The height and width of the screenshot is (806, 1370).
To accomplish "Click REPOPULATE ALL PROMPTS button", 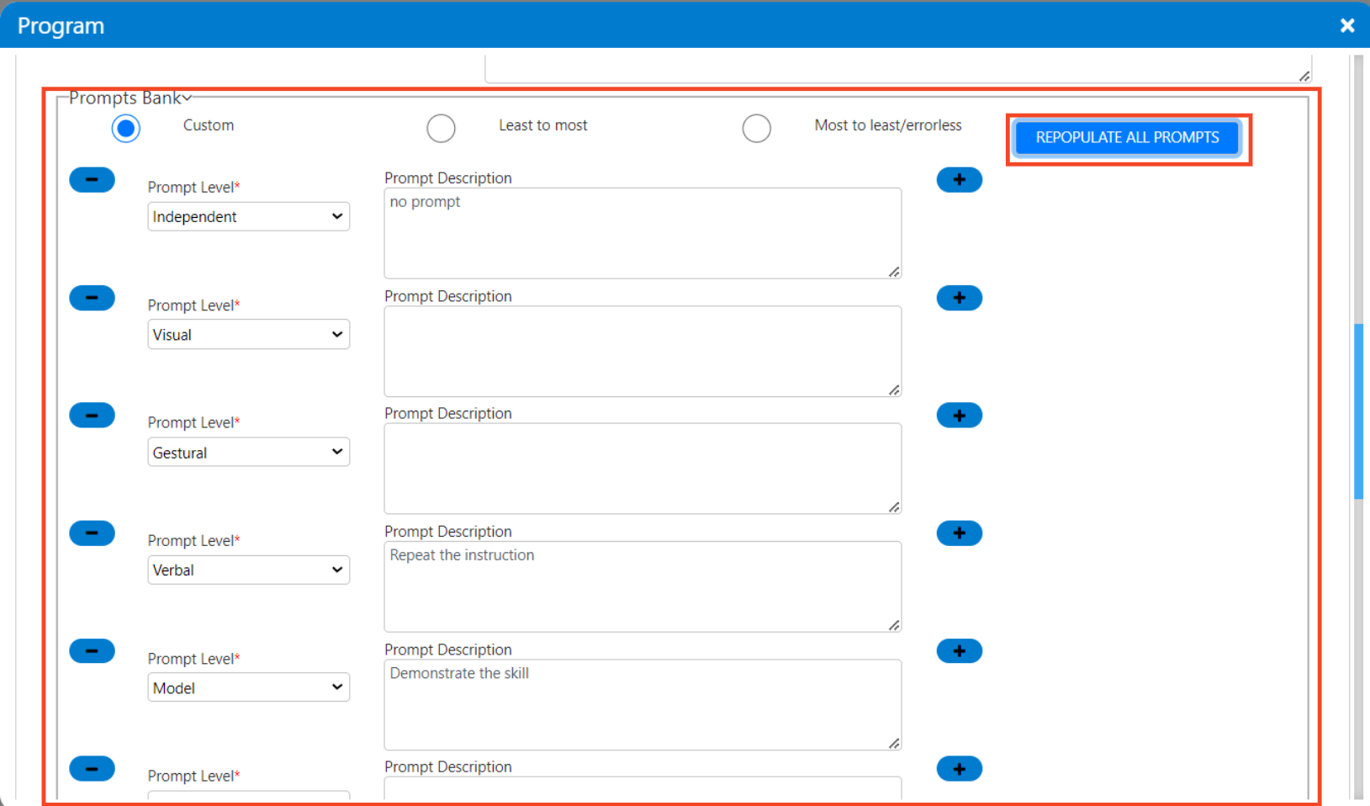I will click(1127, 138).
